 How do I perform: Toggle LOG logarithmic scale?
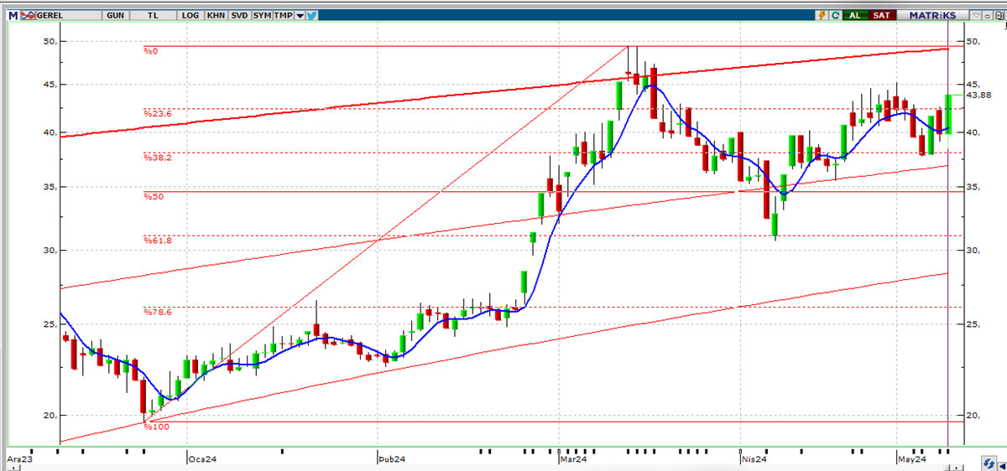[190, 15]
